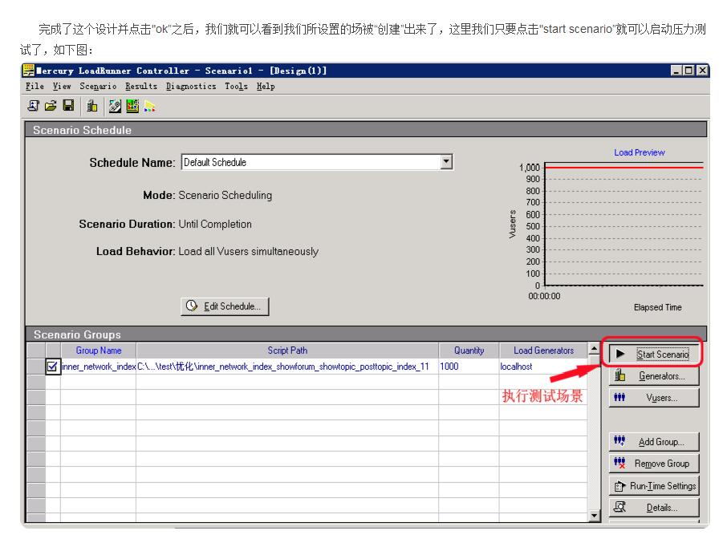Open Run-Time Settings
This screenshot has width=727, height=543.
tap(654, 485)
